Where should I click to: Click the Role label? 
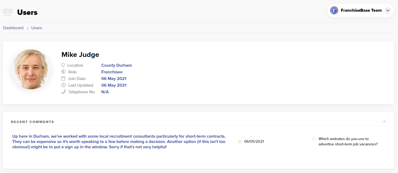pos(72,72)
